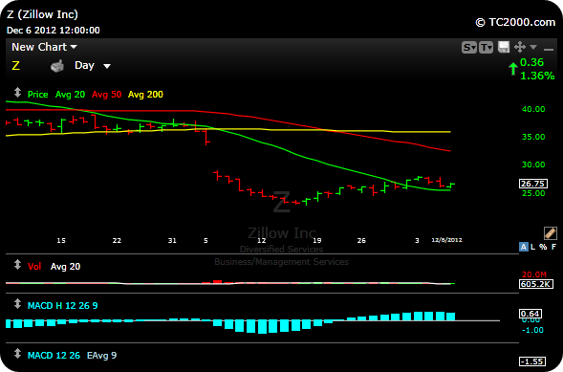Click the MACD H 12 26 9 label
The image size is (563, 372).
coord(62,306)
